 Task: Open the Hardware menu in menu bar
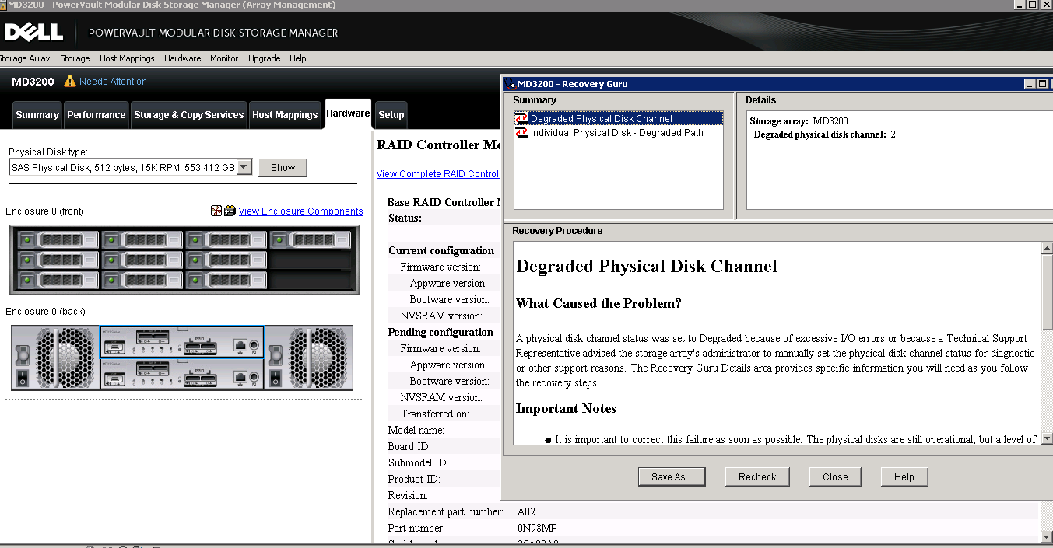pyautogui.click(x=183, y=58)
